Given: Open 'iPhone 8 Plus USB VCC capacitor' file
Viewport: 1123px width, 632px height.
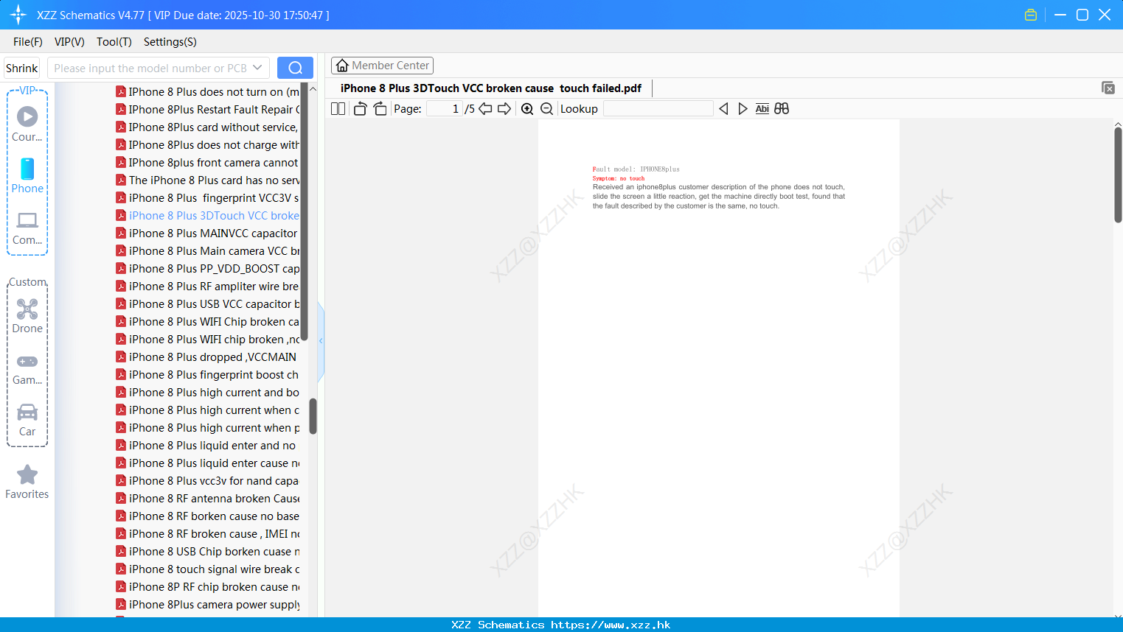Looking at the screenshot, I should [207, 304].
